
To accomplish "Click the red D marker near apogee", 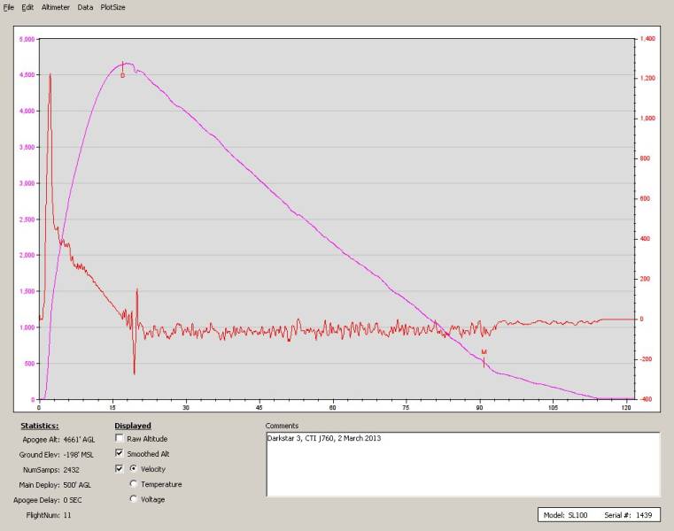I will [122, 75].
